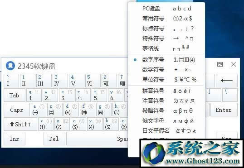Choose 标点符号 keyboard layout
The image size is (244, 168).
click(x=166, y=28)
